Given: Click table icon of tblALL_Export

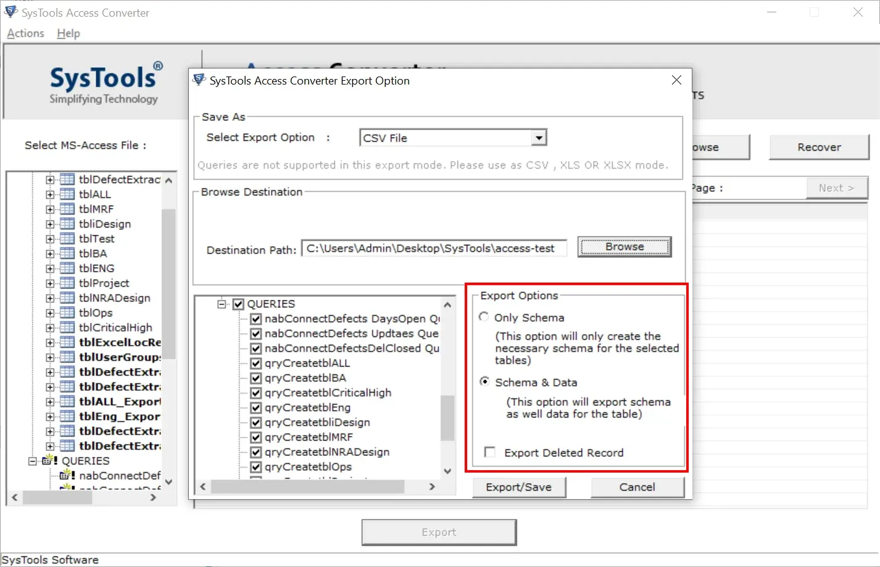Looking at the screenshot, I should click(x=67, y=402).
